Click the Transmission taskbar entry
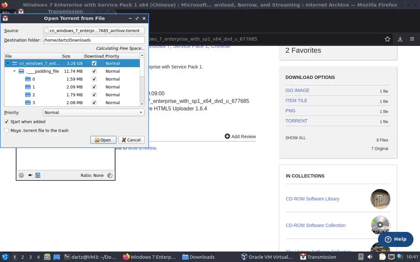420x262 pixels. [318, 257]
